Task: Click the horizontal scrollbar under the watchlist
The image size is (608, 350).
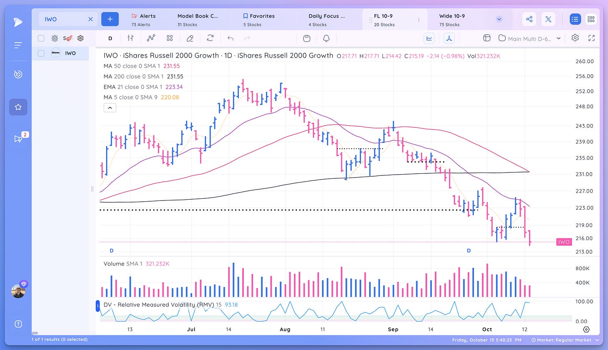Action: pyautogui.click(x=35, y=333)
